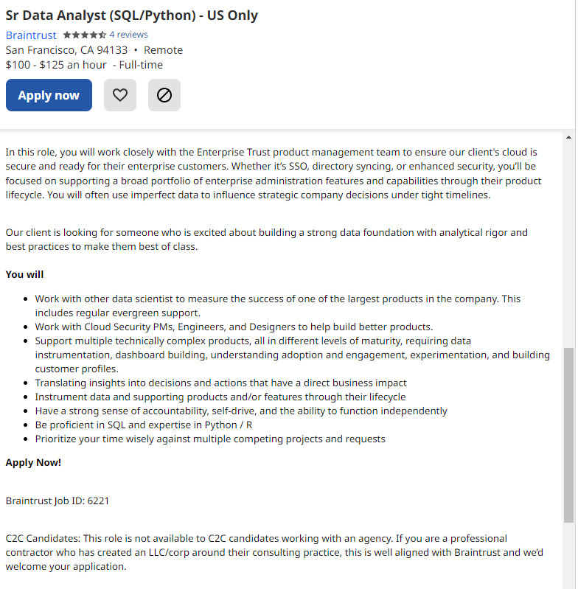Click the $100 - $125 an hour pay text
This screenshot has width=578, height=589.
coord(56,65)
